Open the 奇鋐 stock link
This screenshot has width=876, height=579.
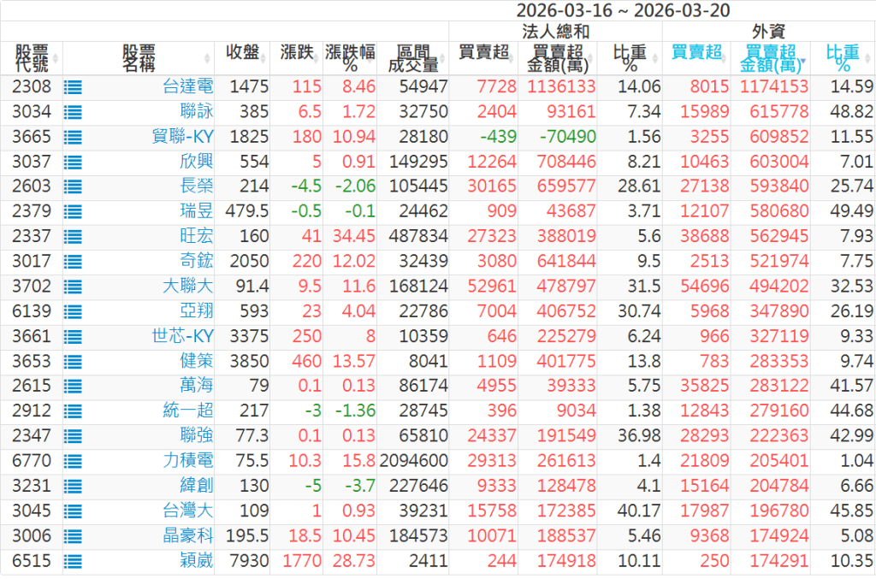(x=198, y=262)
